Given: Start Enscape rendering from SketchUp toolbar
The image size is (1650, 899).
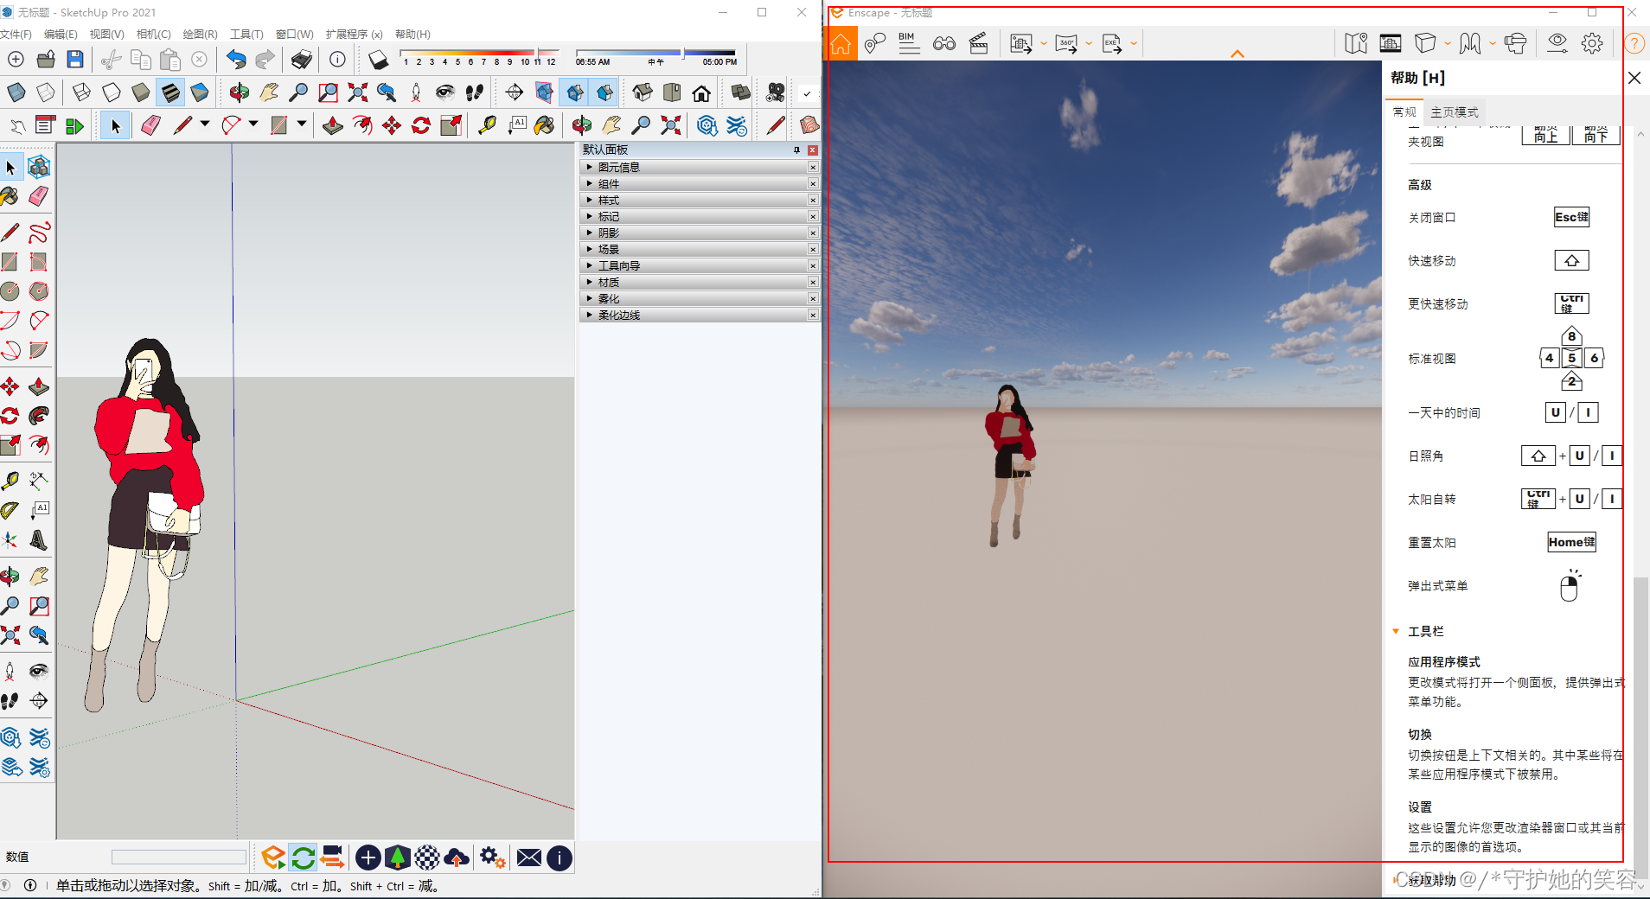Looking at the screenshot, I should (273, 858).
